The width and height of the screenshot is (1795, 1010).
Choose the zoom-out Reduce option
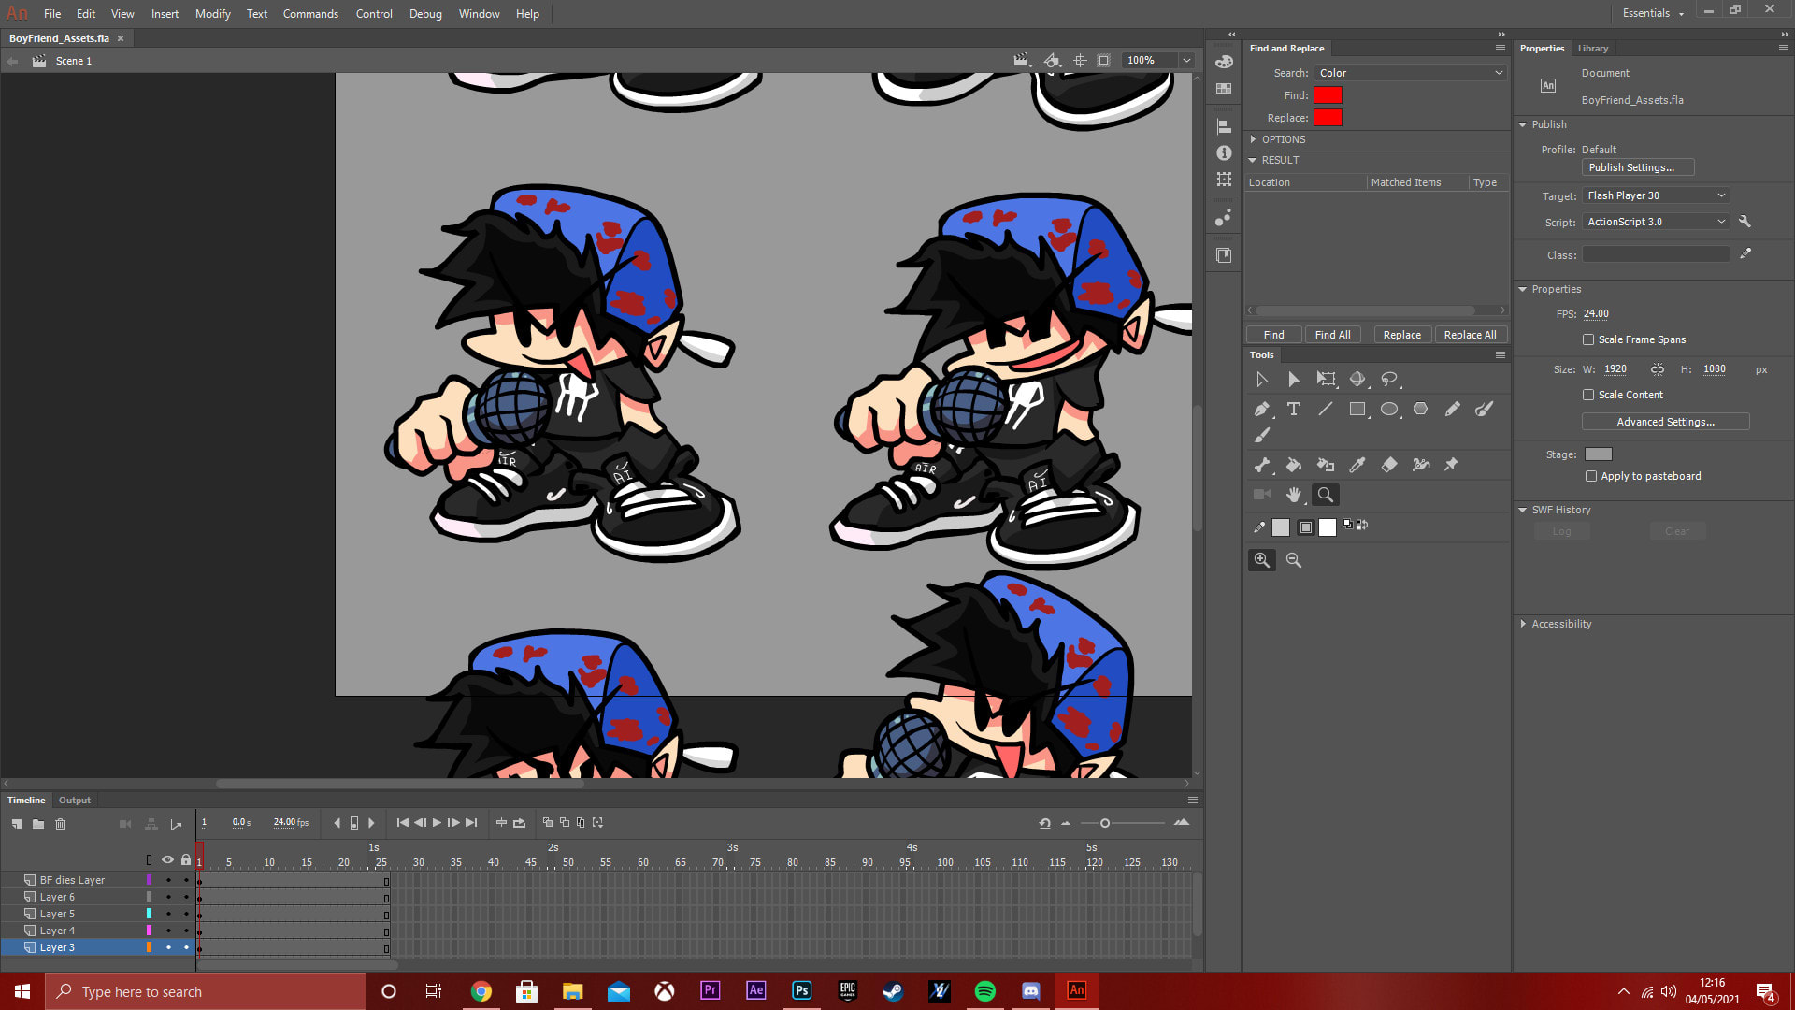[1294, 560]
